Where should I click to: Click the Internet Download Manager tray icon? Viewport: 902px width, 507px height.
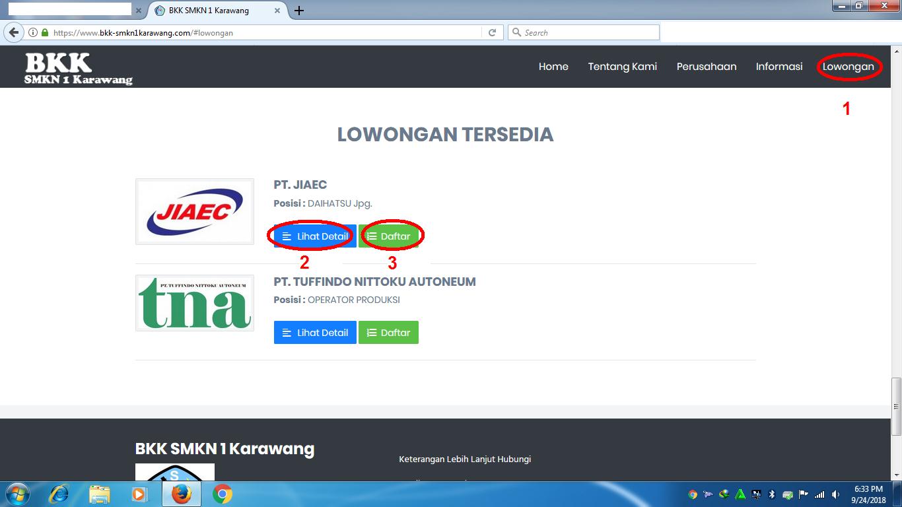[724, 494]
